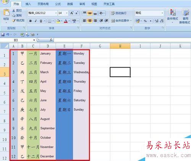This screenshot has width=191, height=161.
Task: Click the accounting number format icon
Action: [x=138, y=21]
